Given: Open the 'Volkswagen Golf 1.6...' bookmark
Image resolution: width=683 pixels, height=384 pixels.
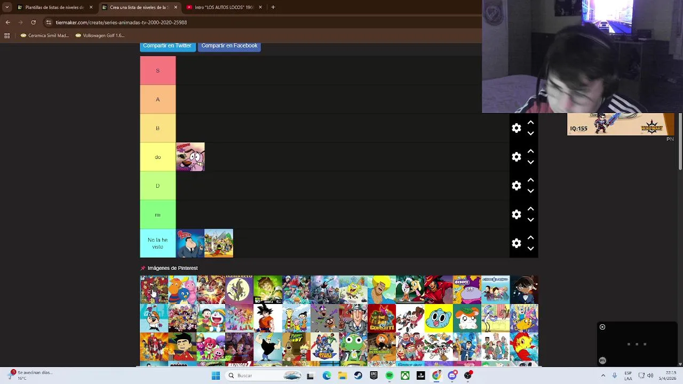Looking at the screenshot, I should 100,36.
